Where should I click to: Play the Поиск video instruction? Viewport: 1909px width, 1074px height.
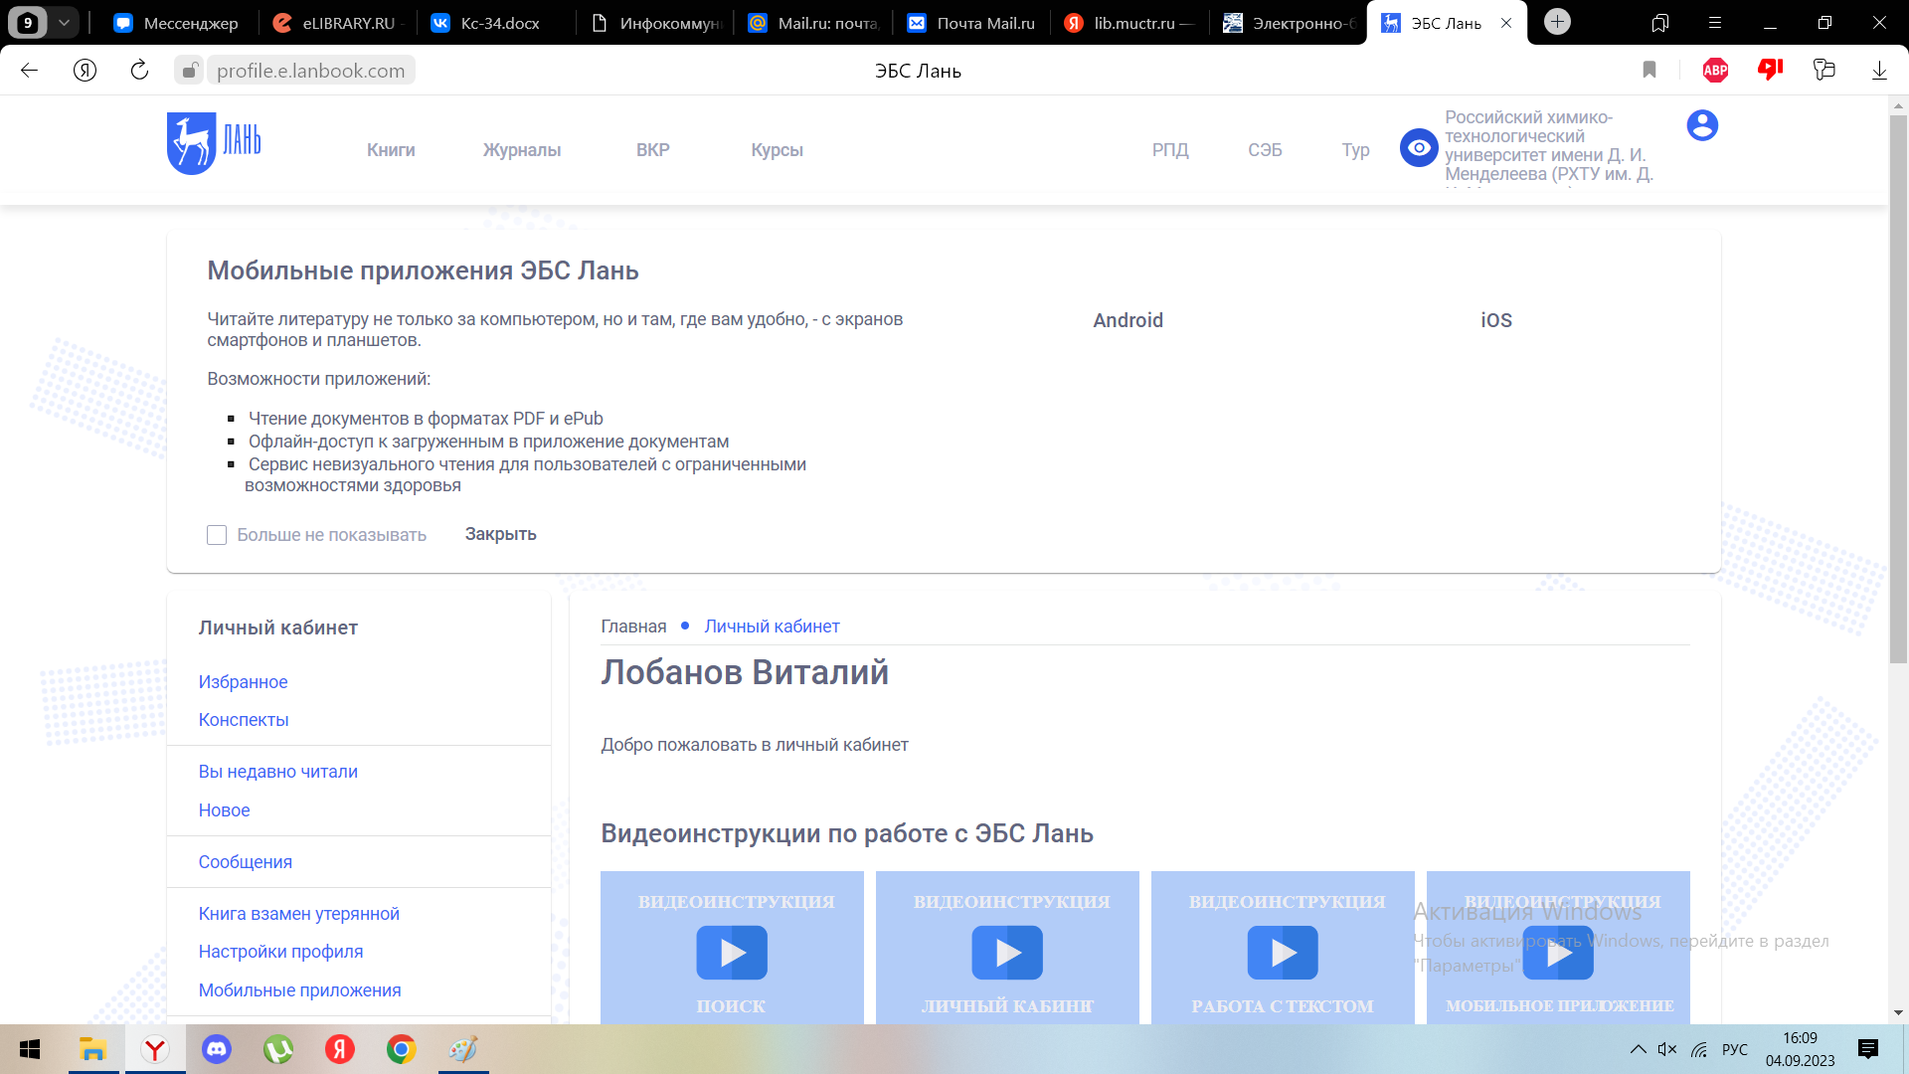732,952
